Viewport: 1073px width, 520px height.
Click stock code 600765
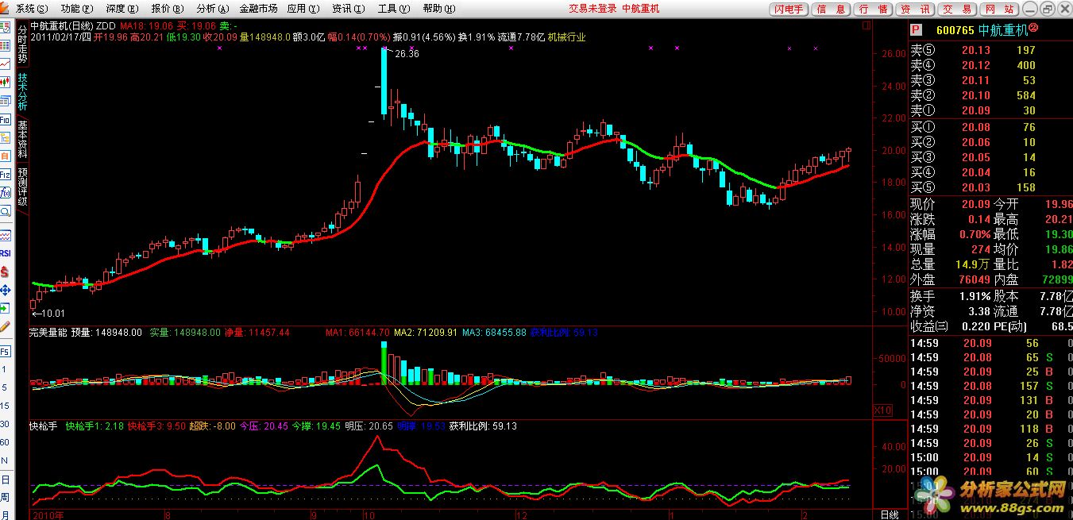tap(955, 30)
